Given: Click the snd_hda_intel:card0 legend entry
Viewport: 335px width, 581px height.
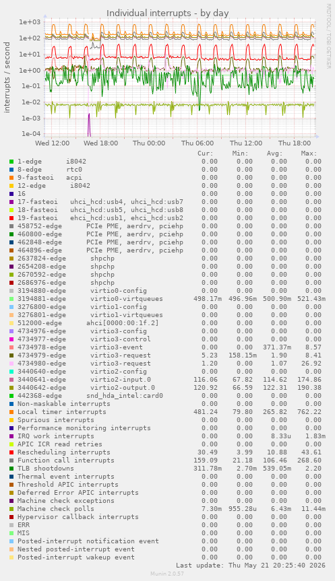Looking at the screenshot, I should tap(90, 396).
